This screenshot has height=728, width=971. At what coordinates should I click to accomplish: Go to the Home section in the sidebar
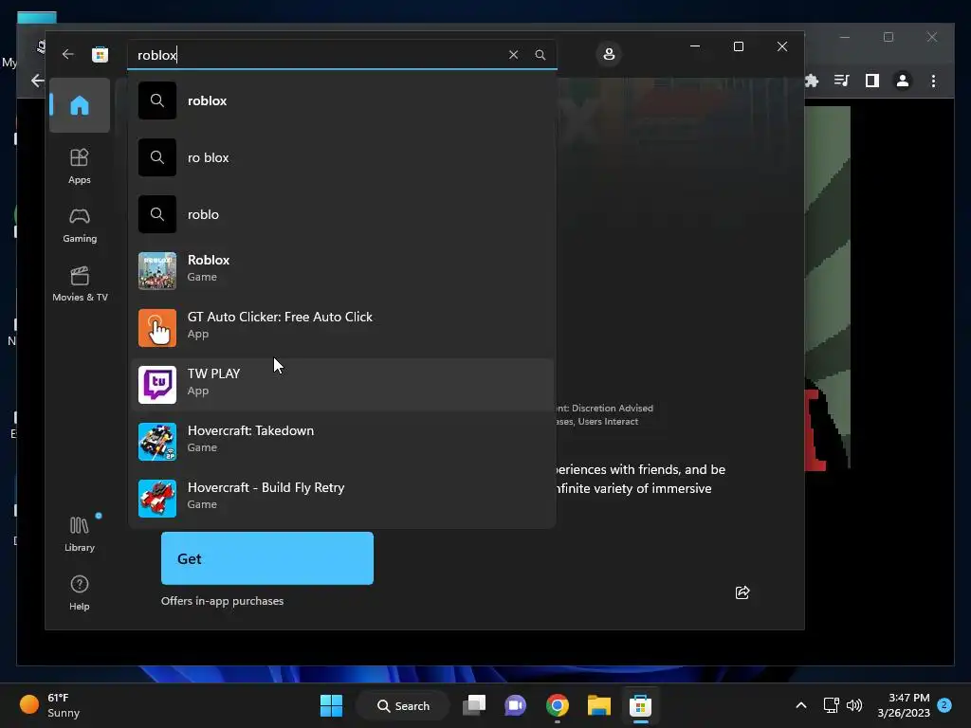coord(80,105)
